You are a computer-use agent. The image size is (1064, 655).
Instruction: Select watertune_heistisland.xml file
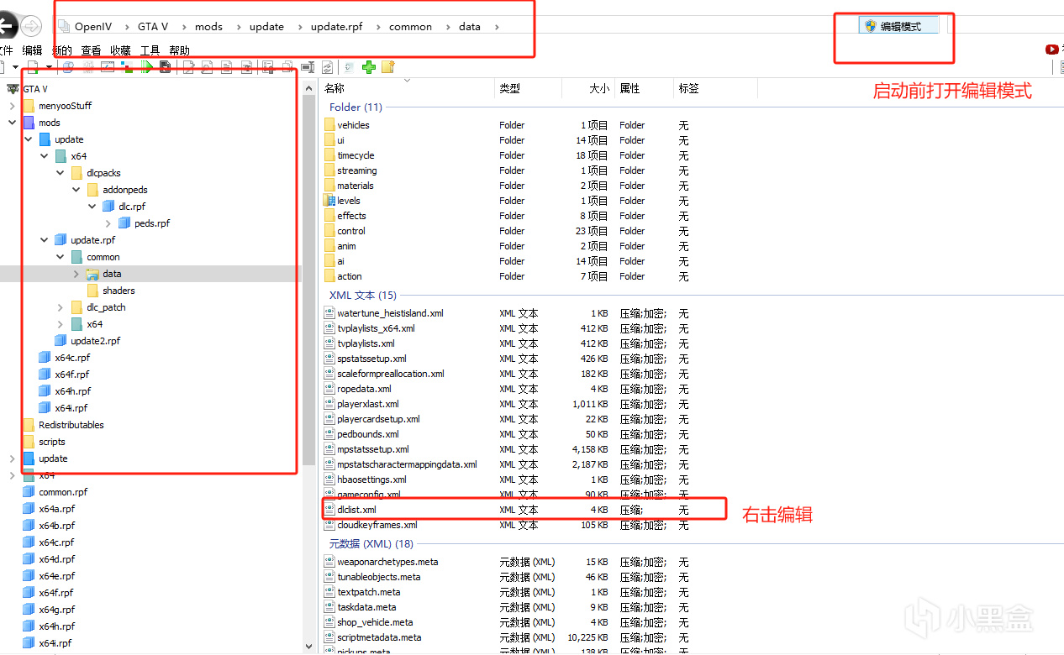pos(390,313)
